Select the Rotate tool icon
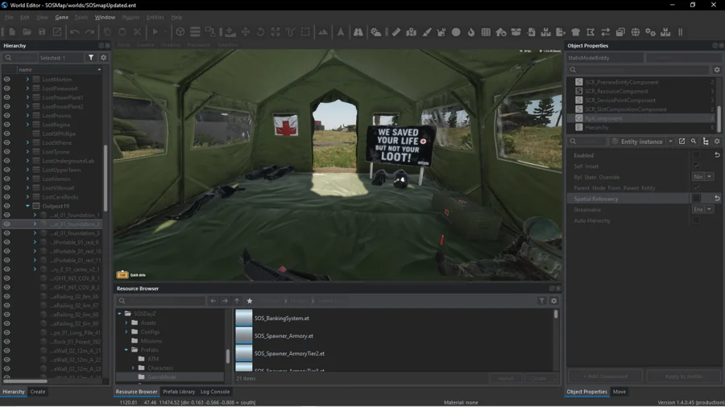725x407 pixels. point(261,32)
